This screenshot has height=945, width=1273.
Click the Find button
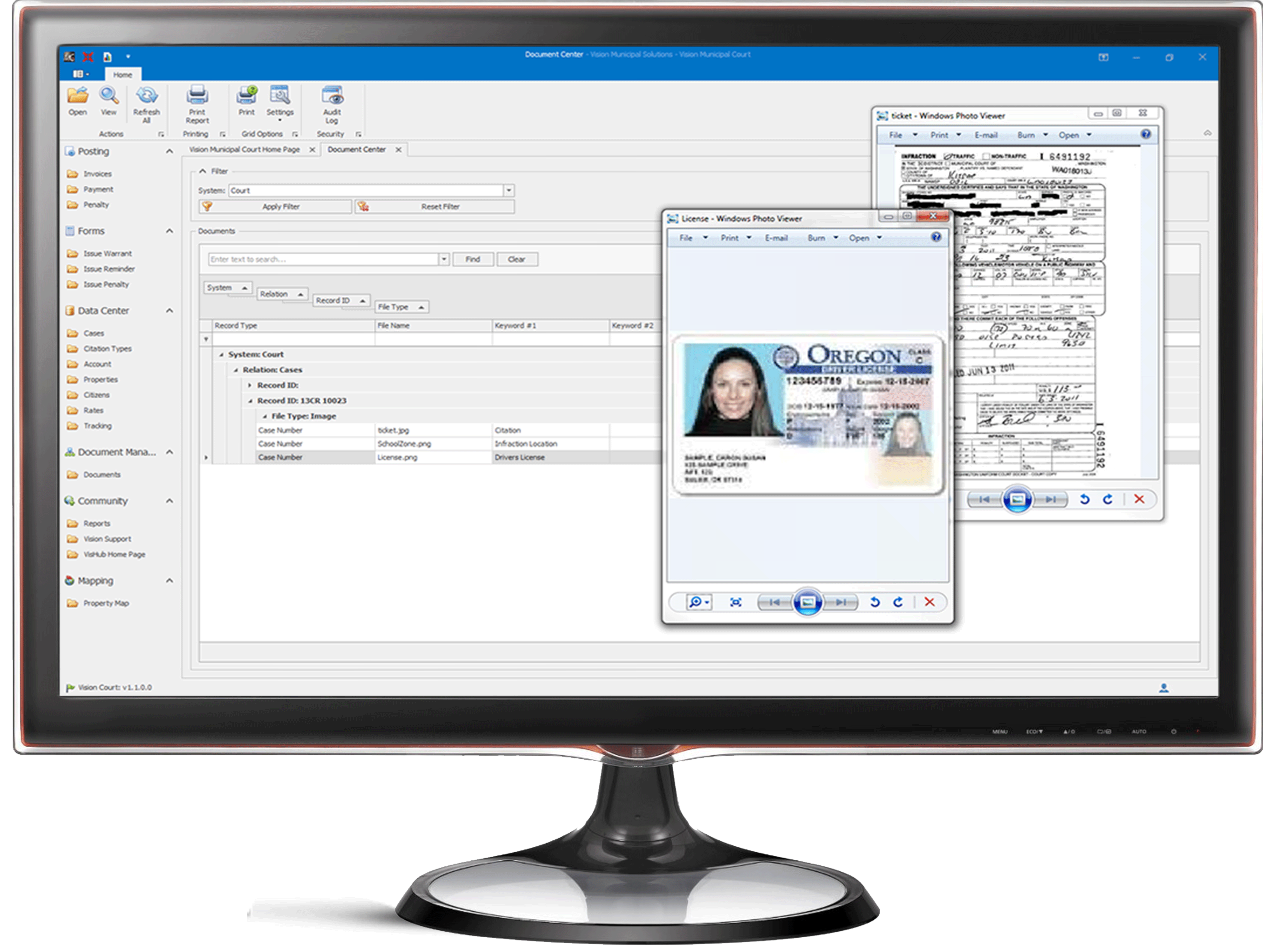(x=473, y=259)
